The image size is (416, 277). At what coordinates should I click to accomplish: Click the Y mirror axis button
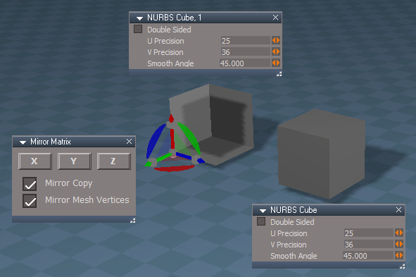75,161
